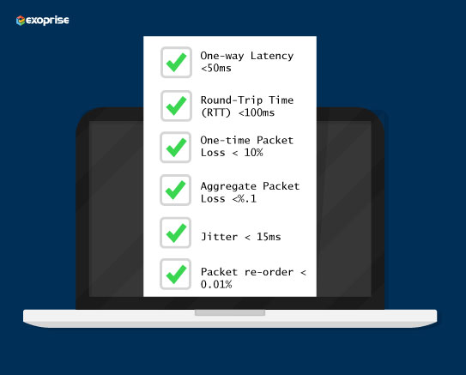Image resolution: width=466 pixels, height=375 pixels.
Task: Click the left side of the laptop screen
Action: tap(116, 209)
